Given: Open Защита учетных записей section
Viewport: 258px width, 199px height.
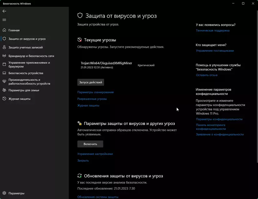Looking at the screenshot, I should [26, 47].
